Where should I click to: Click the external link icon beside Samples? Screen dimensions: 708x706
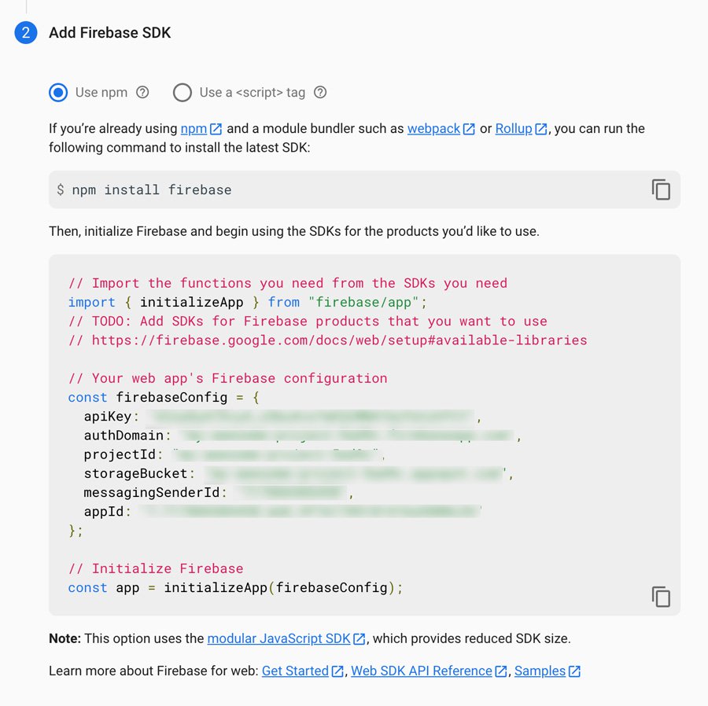click(573, 671)
